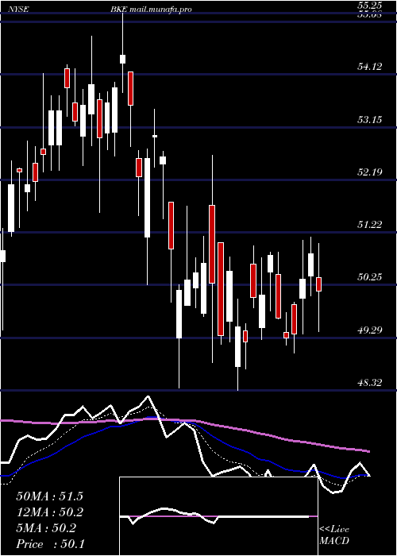Image resolution: width=397 pixels, height=556 pixels.
Task: Click the pink 50MA line end point
Action: coord(369,451)
